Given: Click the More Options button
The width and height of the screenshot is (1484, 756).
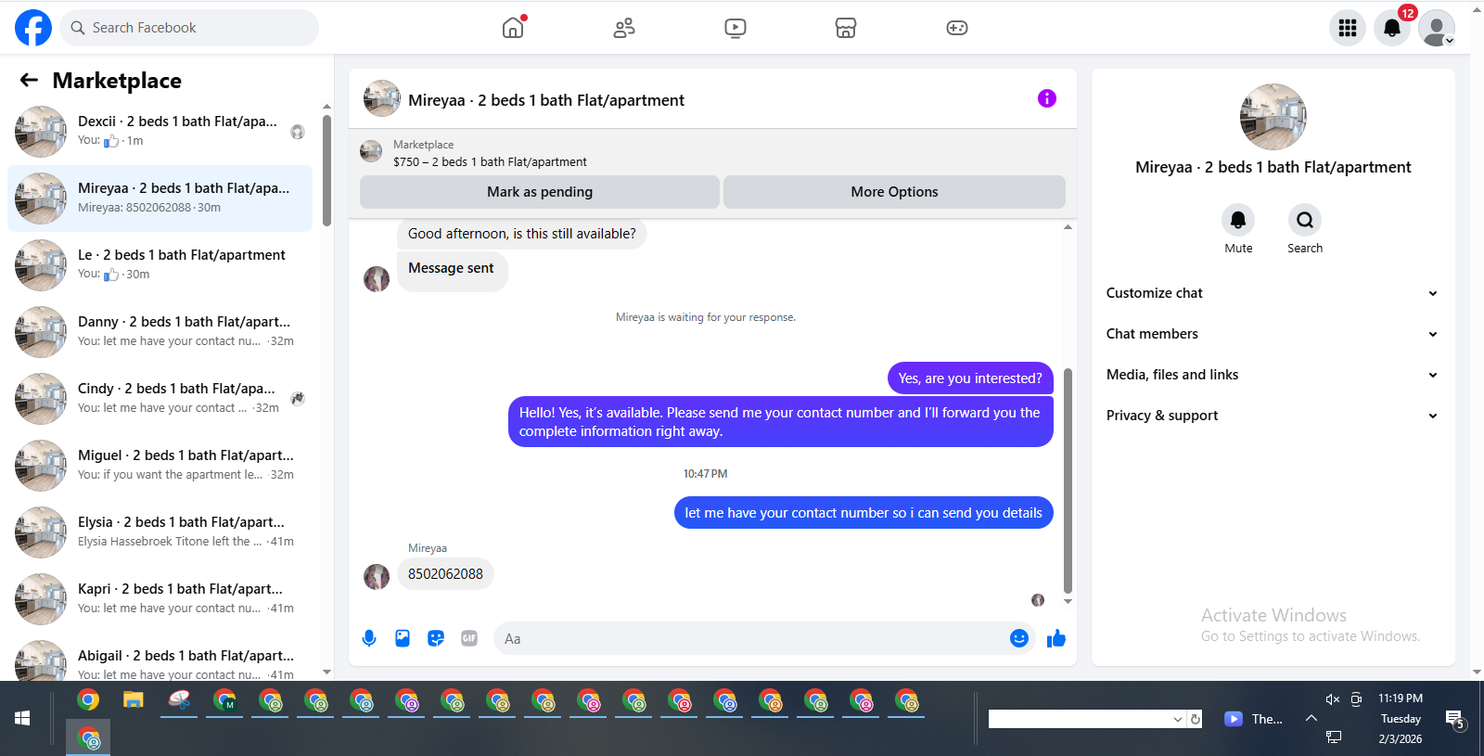Looking at the screenshot, I should tap(894, 192).
